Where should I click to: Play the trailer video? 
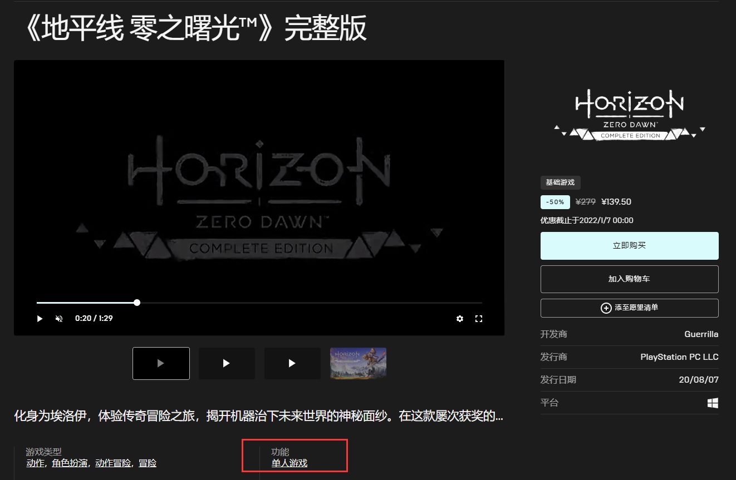pyautogui.click(x=40, y=319)
